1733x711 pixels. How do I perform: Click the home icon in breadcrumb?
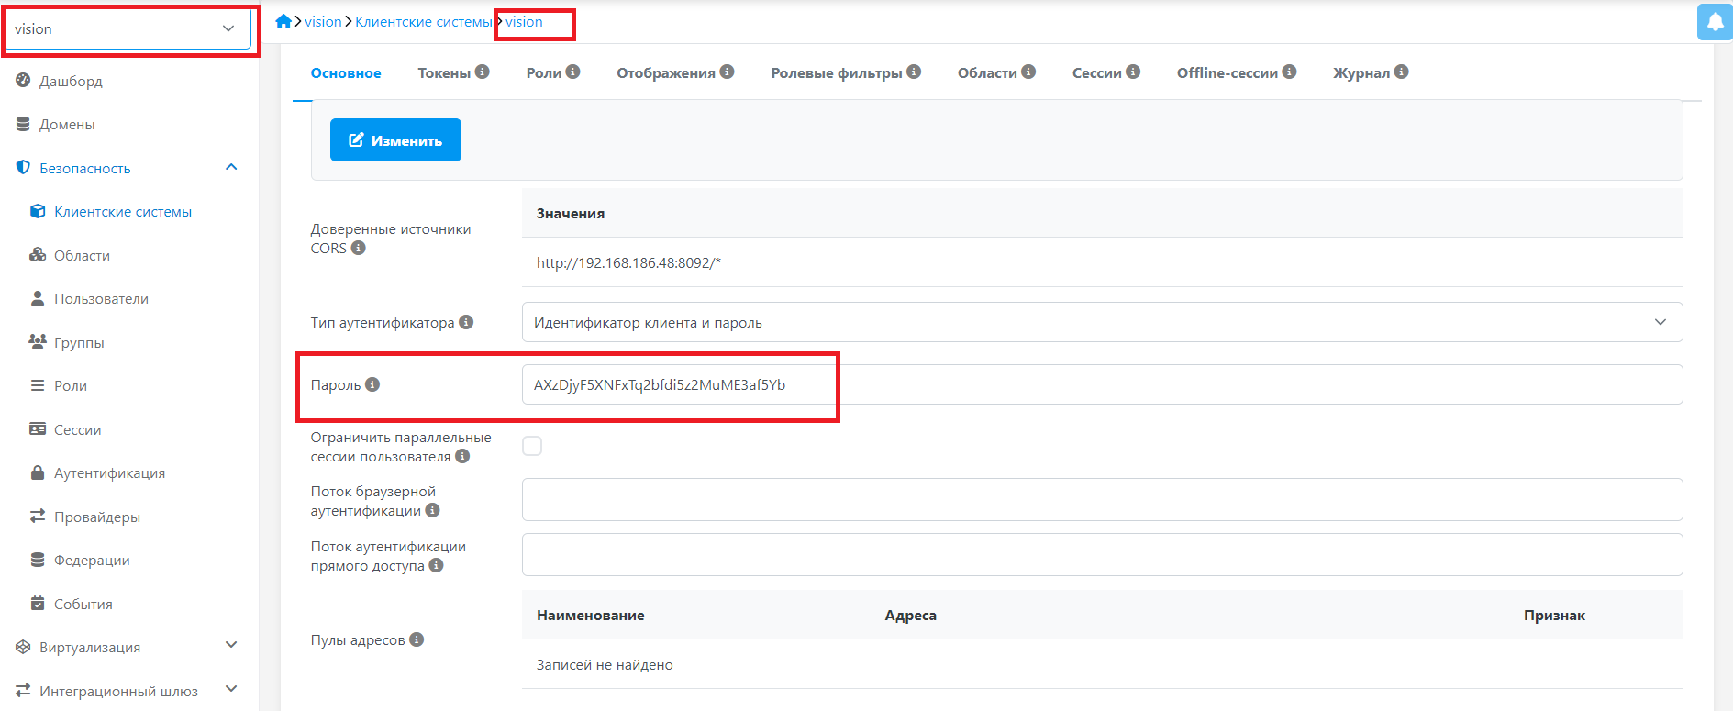click(283, 22)
